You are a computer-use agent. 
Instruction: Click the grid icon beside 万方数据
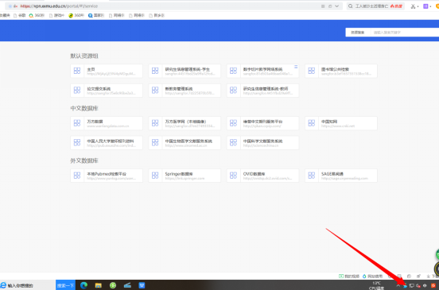(77, 123)
